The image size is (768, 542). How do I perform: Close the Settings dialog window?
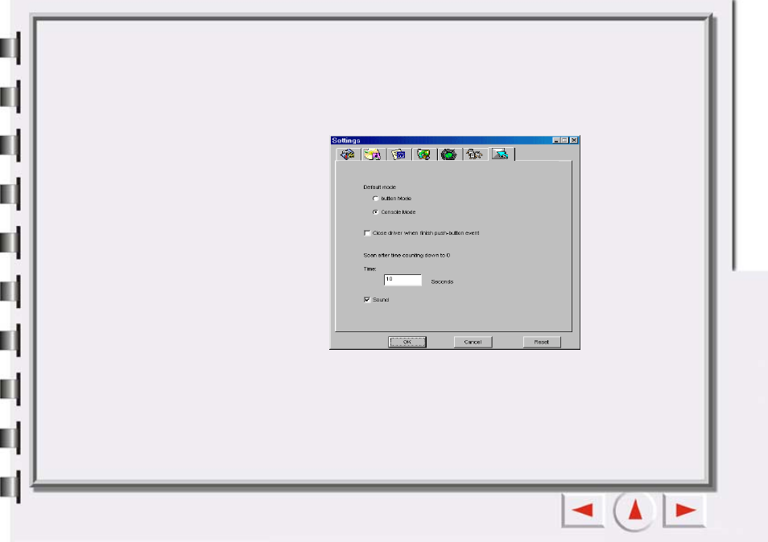click(574, 141)
